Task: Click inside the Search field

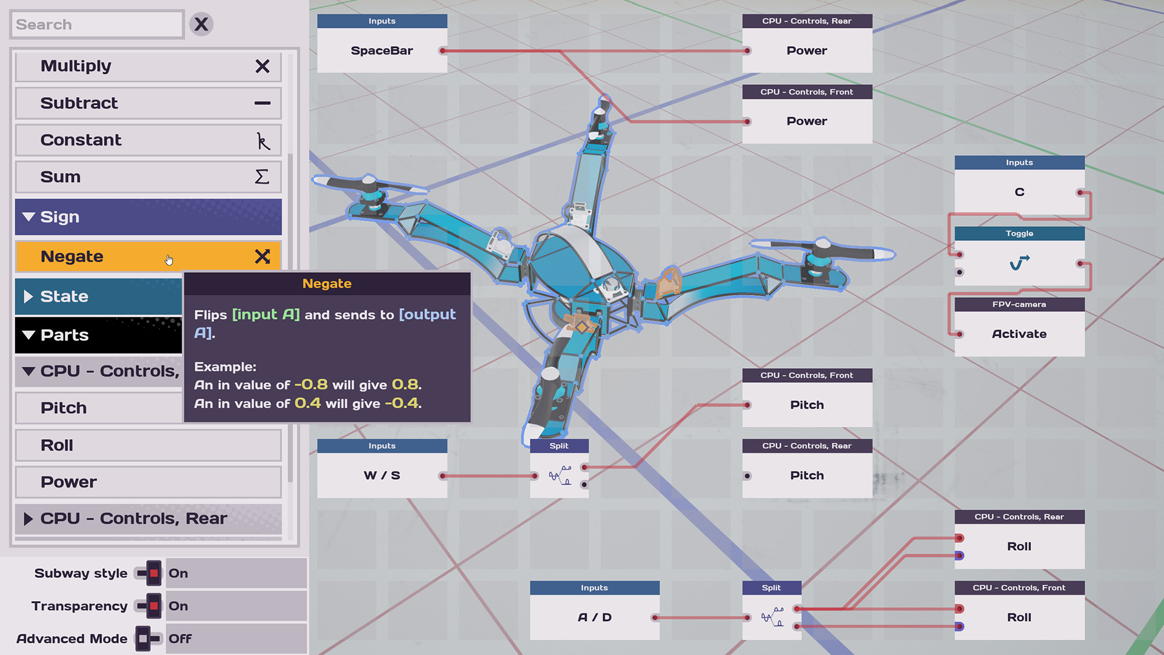Action: coord(97,24)
